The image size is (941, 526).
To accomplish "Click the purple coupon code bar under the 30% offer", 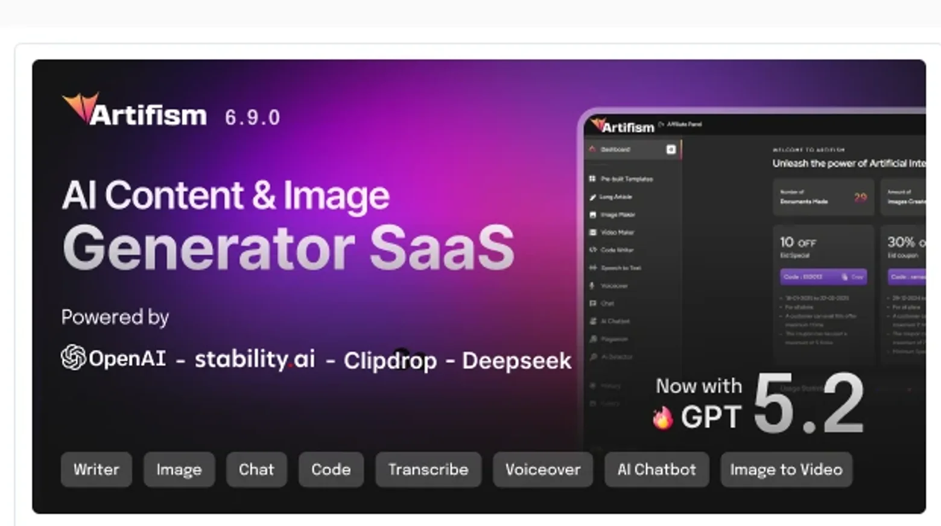I will click(x=907, y=277).
